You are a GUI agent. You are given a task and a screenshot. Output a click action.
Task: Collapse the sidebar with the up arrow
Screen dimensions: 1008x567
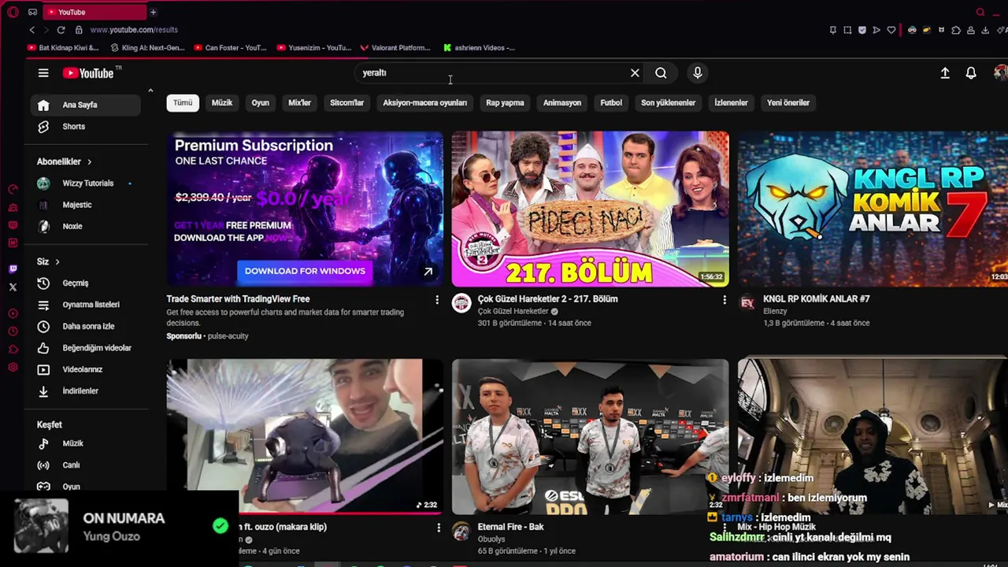coord(150,91)
